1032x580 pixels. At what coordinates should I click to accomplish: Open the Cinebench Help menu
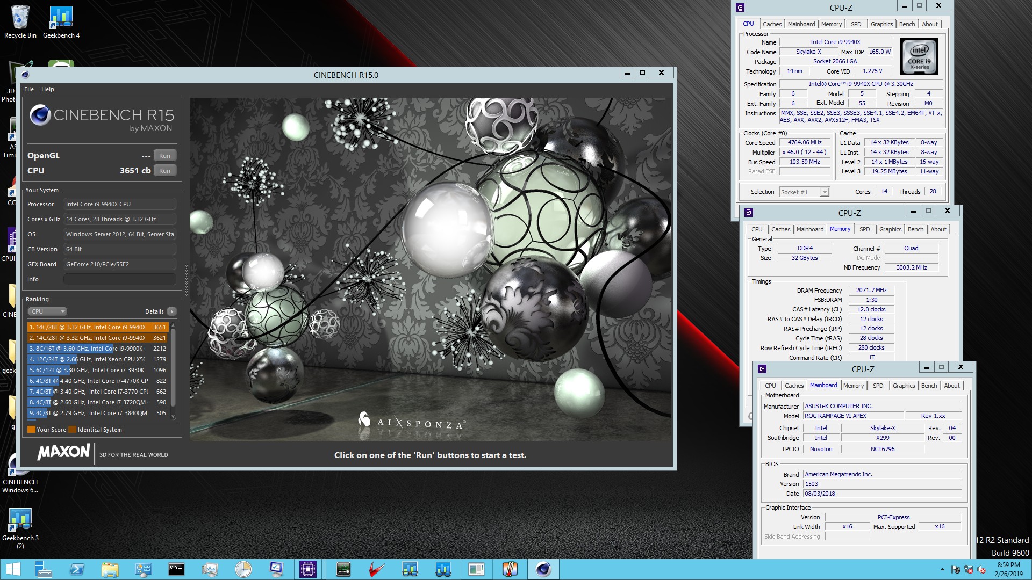point(48,89)
